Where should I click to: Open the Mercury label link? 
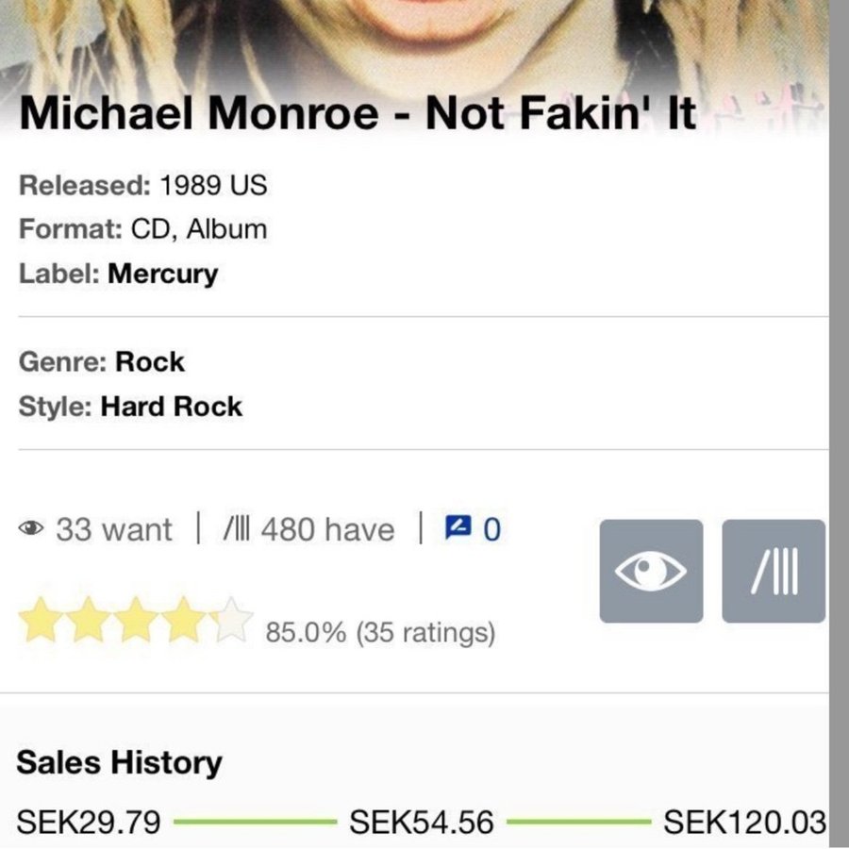tap(162, 274)
